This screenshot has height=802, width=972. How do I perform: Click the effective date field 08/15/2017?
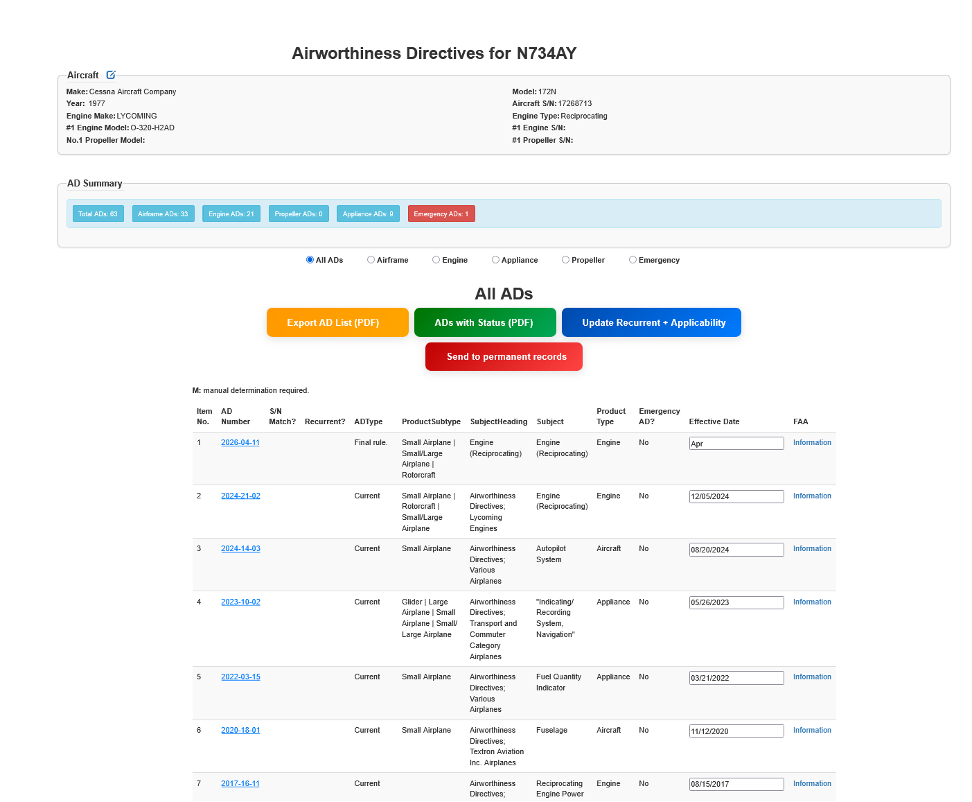[736, 784]
